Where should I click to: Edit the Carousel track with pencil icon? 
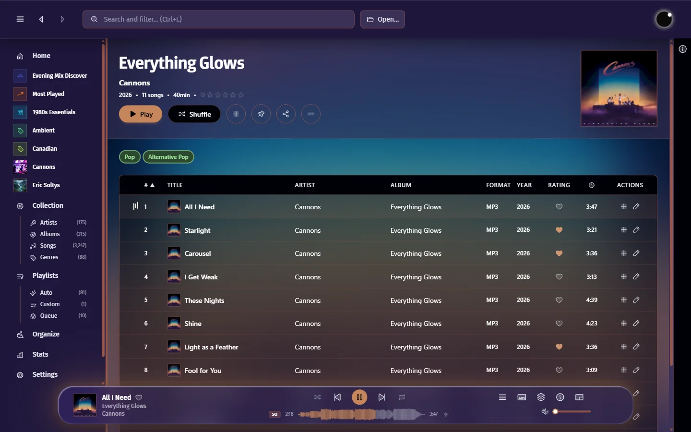coord(636,253)
